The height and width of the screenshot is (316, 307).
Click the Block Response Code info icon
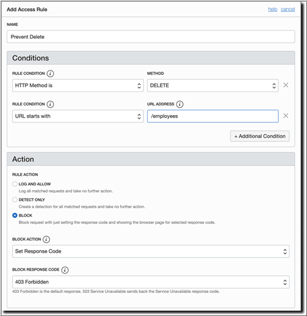point(65,270)
